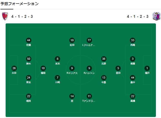Open the 予想フォーメーション tab
Screen dimensions: 161x118
(x=20, y=4)
